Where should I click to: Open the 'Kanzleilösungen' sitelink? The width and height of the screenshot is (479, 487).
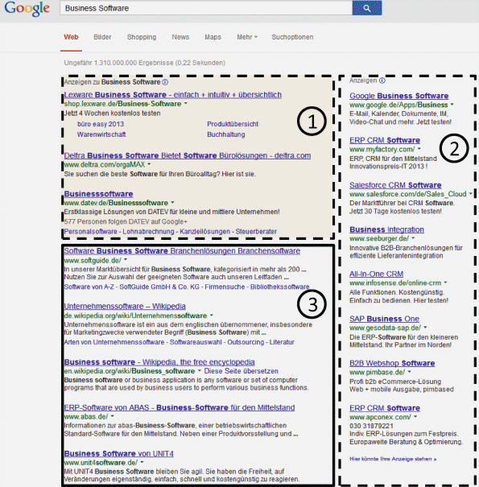[x=204, y=231]
